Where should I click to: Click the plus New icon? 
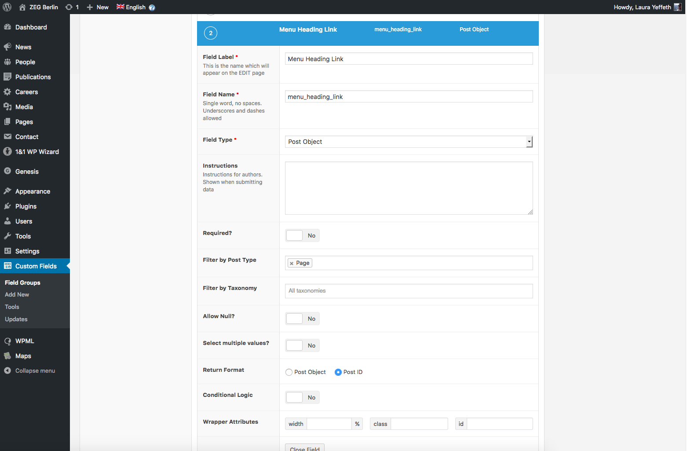pos(90,7)
